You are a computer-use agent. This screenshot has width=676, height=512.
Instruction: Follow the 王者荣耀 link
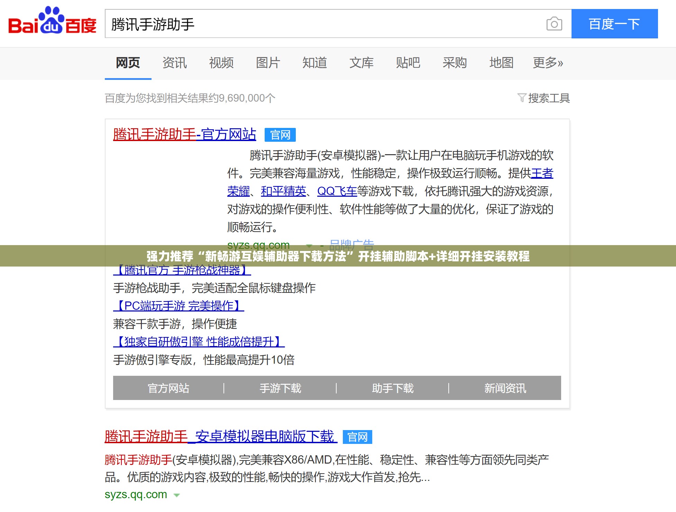[542, 173]
